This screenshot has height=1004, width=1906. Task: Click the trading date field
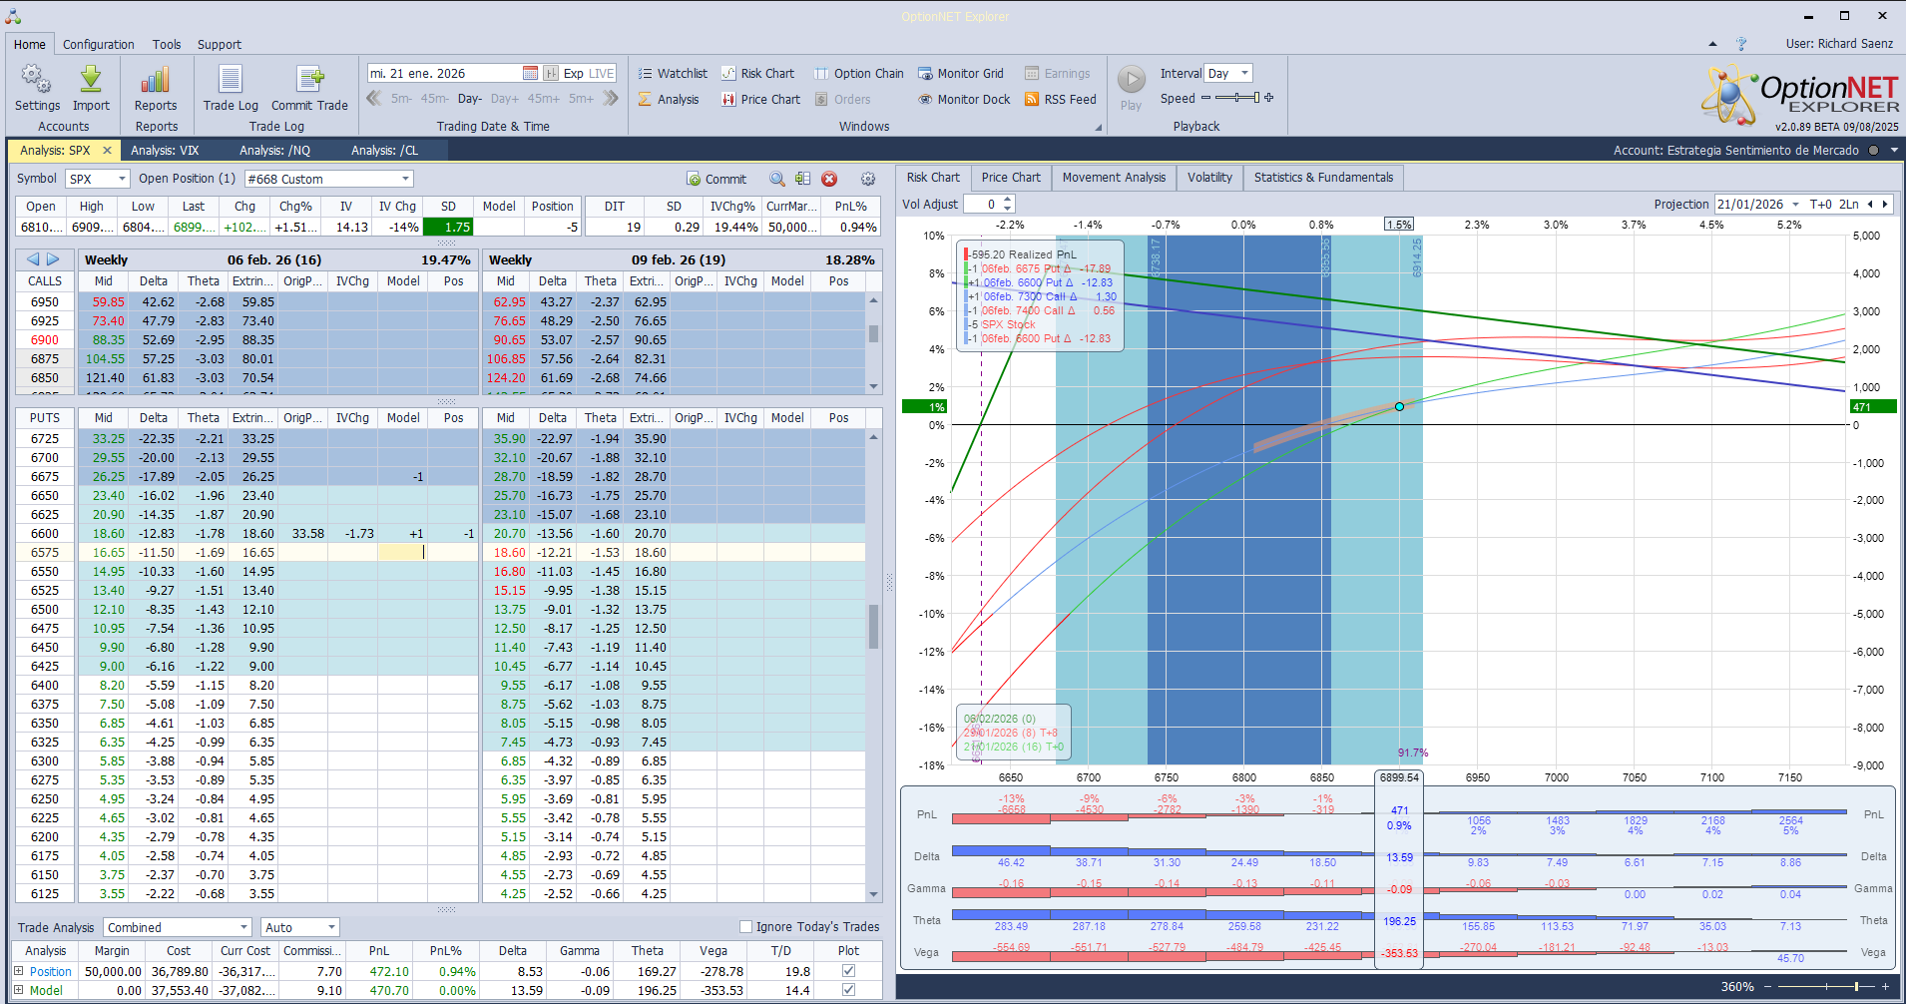tap(445, 73)
